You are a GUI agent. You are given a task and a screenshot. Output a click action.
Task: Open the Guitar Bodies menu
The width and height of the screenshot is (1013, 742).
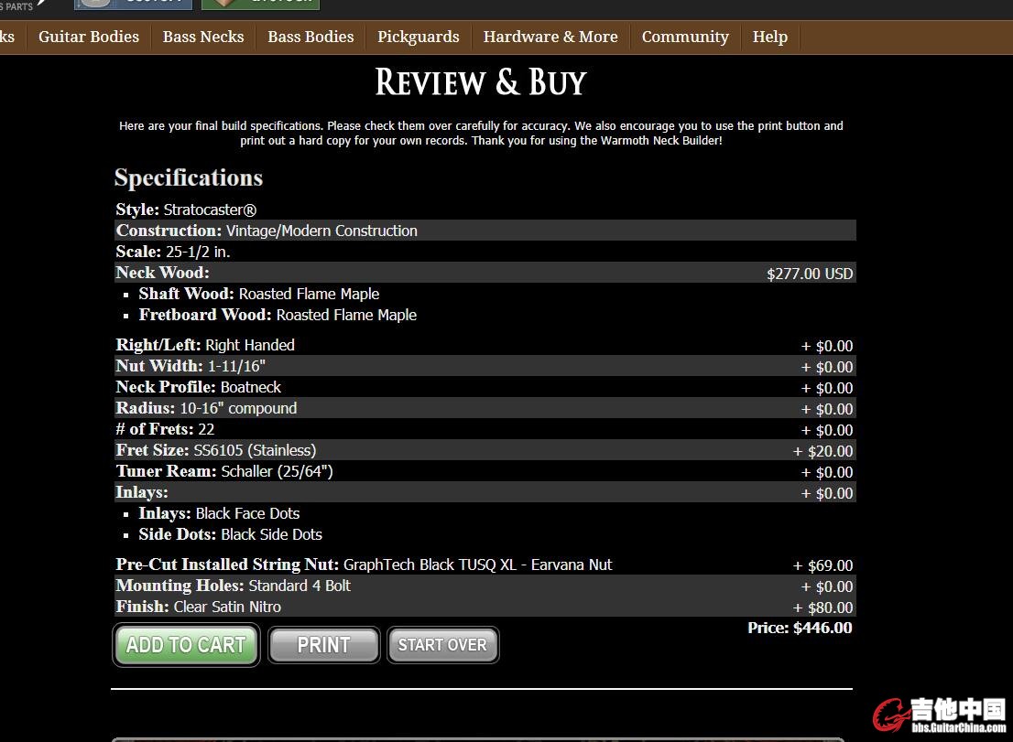point(89,37)
